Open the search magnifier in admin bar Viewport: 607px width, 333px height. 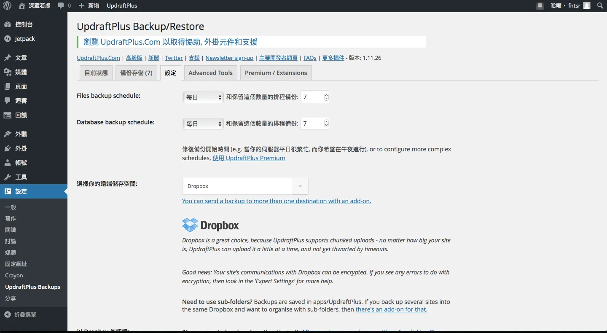[x=600, y=6]
